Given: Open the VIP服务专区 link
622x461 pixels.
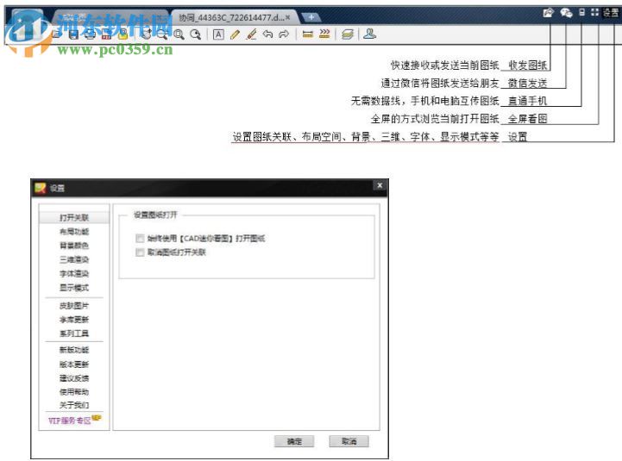Looking at the screenshot, I should 74,420.
